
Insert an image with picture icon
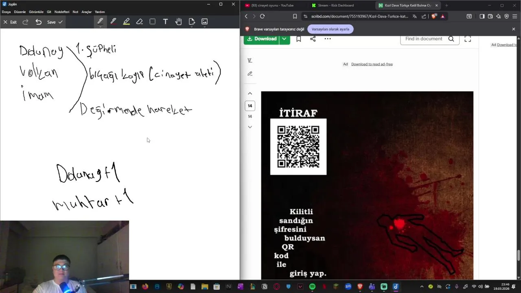click(205, 22)
